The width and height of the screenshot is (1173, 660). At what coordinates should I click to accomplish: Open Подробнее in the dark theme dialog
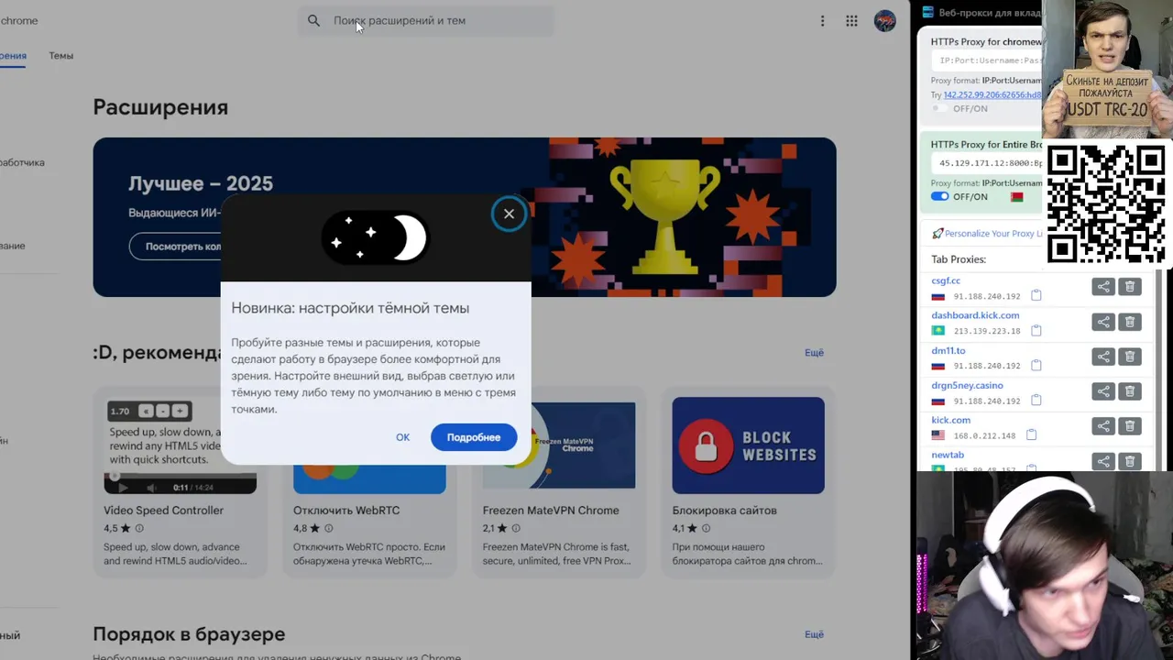474,437
